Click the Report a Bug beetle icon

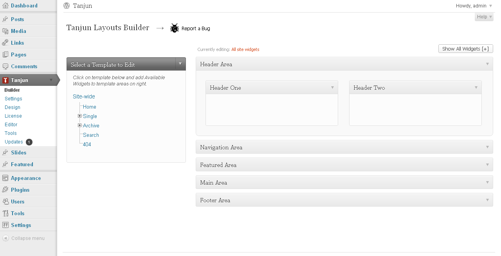pos(175,28)
